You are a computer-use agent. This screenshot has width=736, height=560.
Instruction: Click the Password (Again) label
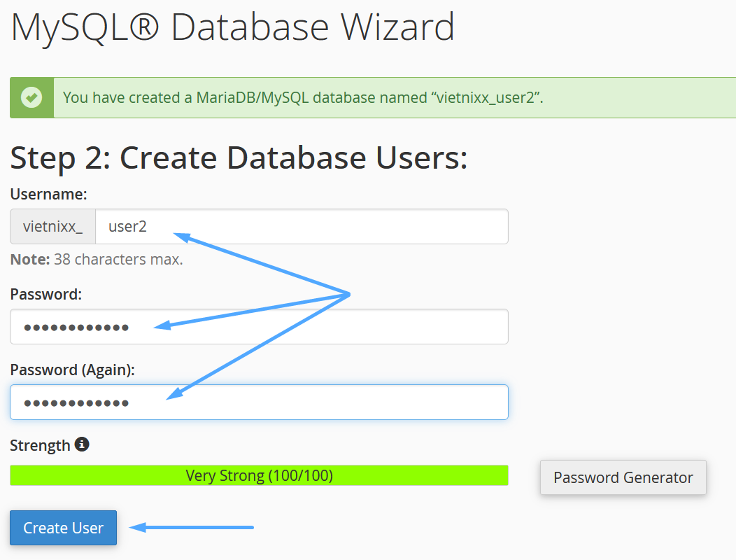click(72, 370)
